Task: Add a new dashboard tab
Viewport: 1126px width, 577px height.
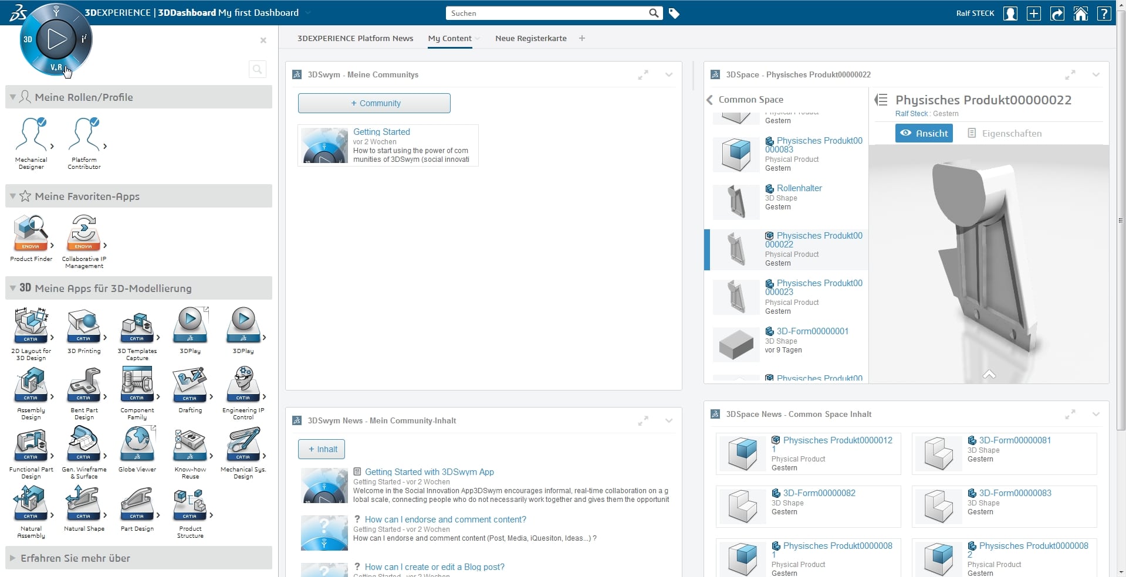Action: click(582, 38)
